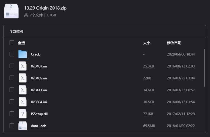Click the 共17个文件 | 1.1GB summary text
The image size is (210, 137).
pyautogui.click(x=40, y=15)
